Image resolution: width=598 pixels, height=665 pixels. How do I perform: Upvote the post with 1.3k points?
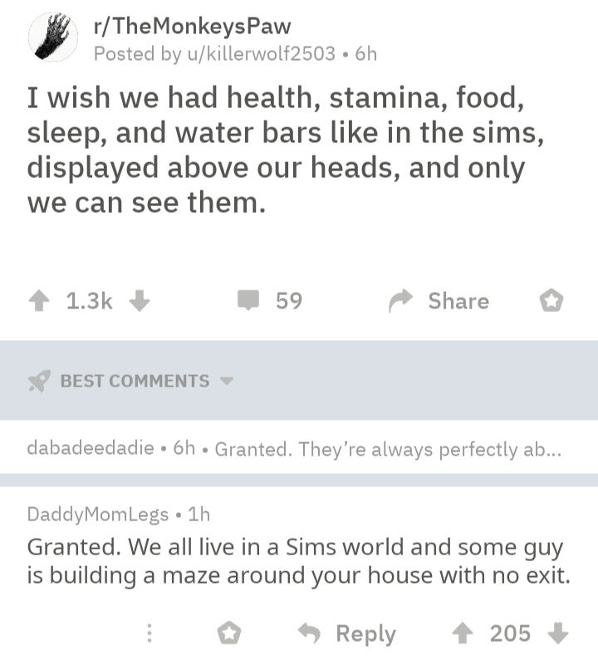(38, 301)
